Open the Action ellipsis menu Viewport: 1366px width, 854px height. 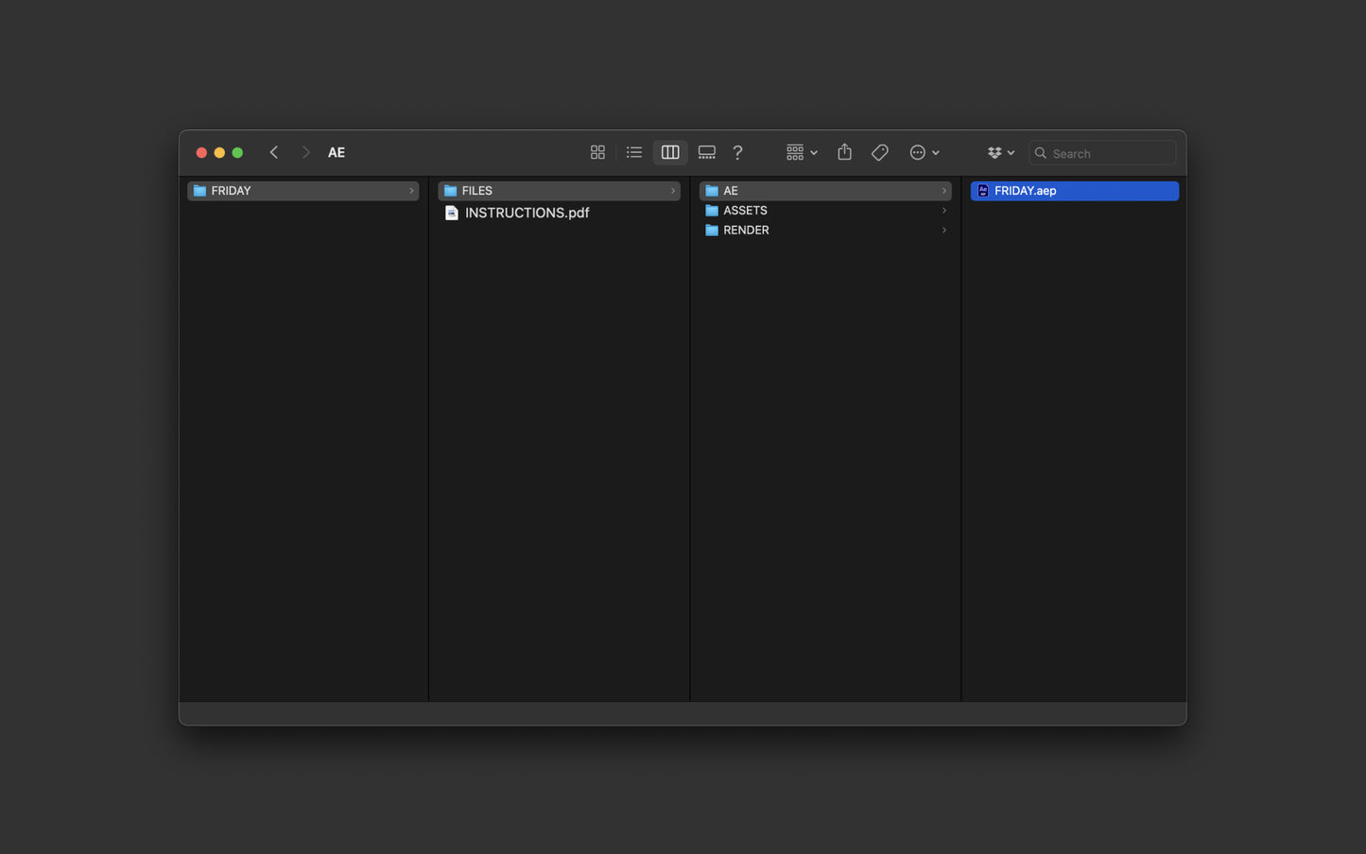click(925, 152)
